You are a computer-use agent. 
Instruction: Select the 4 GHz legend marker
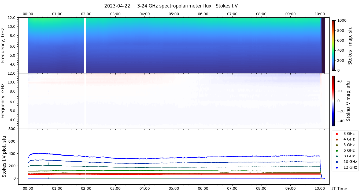point(337,139)
